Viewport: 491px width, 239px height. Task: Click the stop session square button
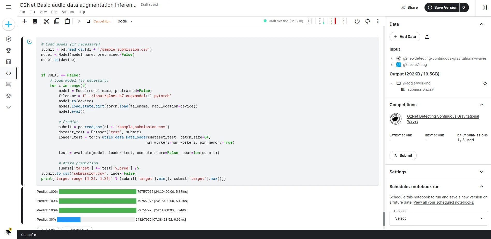(x=88, y=21)
